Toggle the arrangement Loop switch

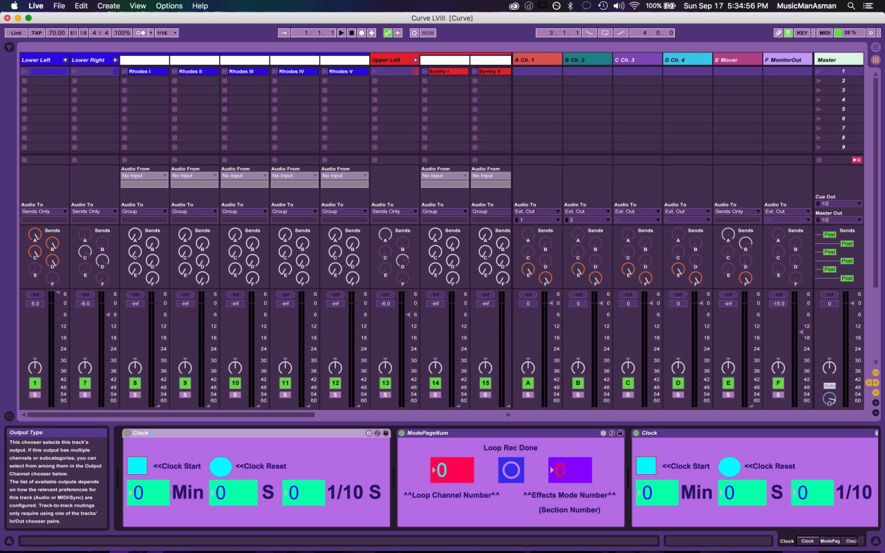tap(606, 32)
